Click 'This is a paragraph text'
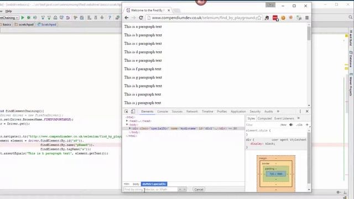 tap(143, 27)
